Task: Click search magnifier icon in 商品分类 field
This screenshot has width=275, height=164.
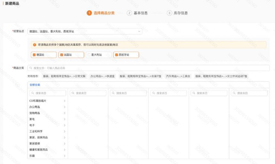Action: pos(31,68)
